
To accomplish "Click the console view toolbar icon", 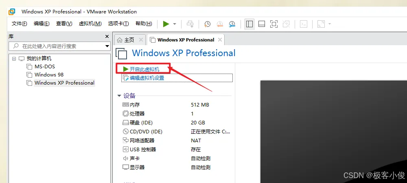I will [304, 24].
